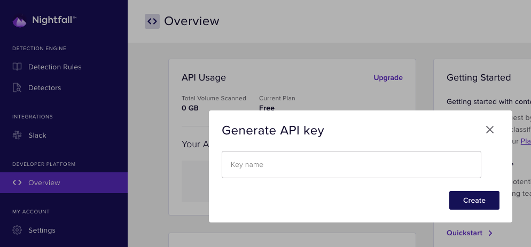Click the Generate API key heading
The width and height of the screenshot is (531, 247).
(272, 130)
